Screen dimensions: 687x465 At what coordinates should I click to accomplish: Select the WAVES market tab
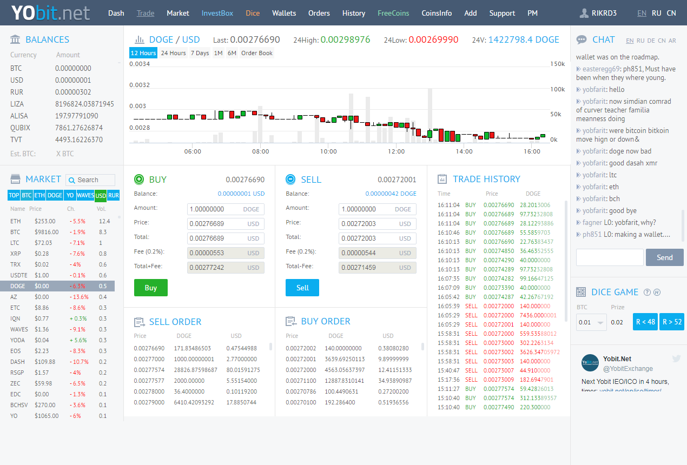85,195
